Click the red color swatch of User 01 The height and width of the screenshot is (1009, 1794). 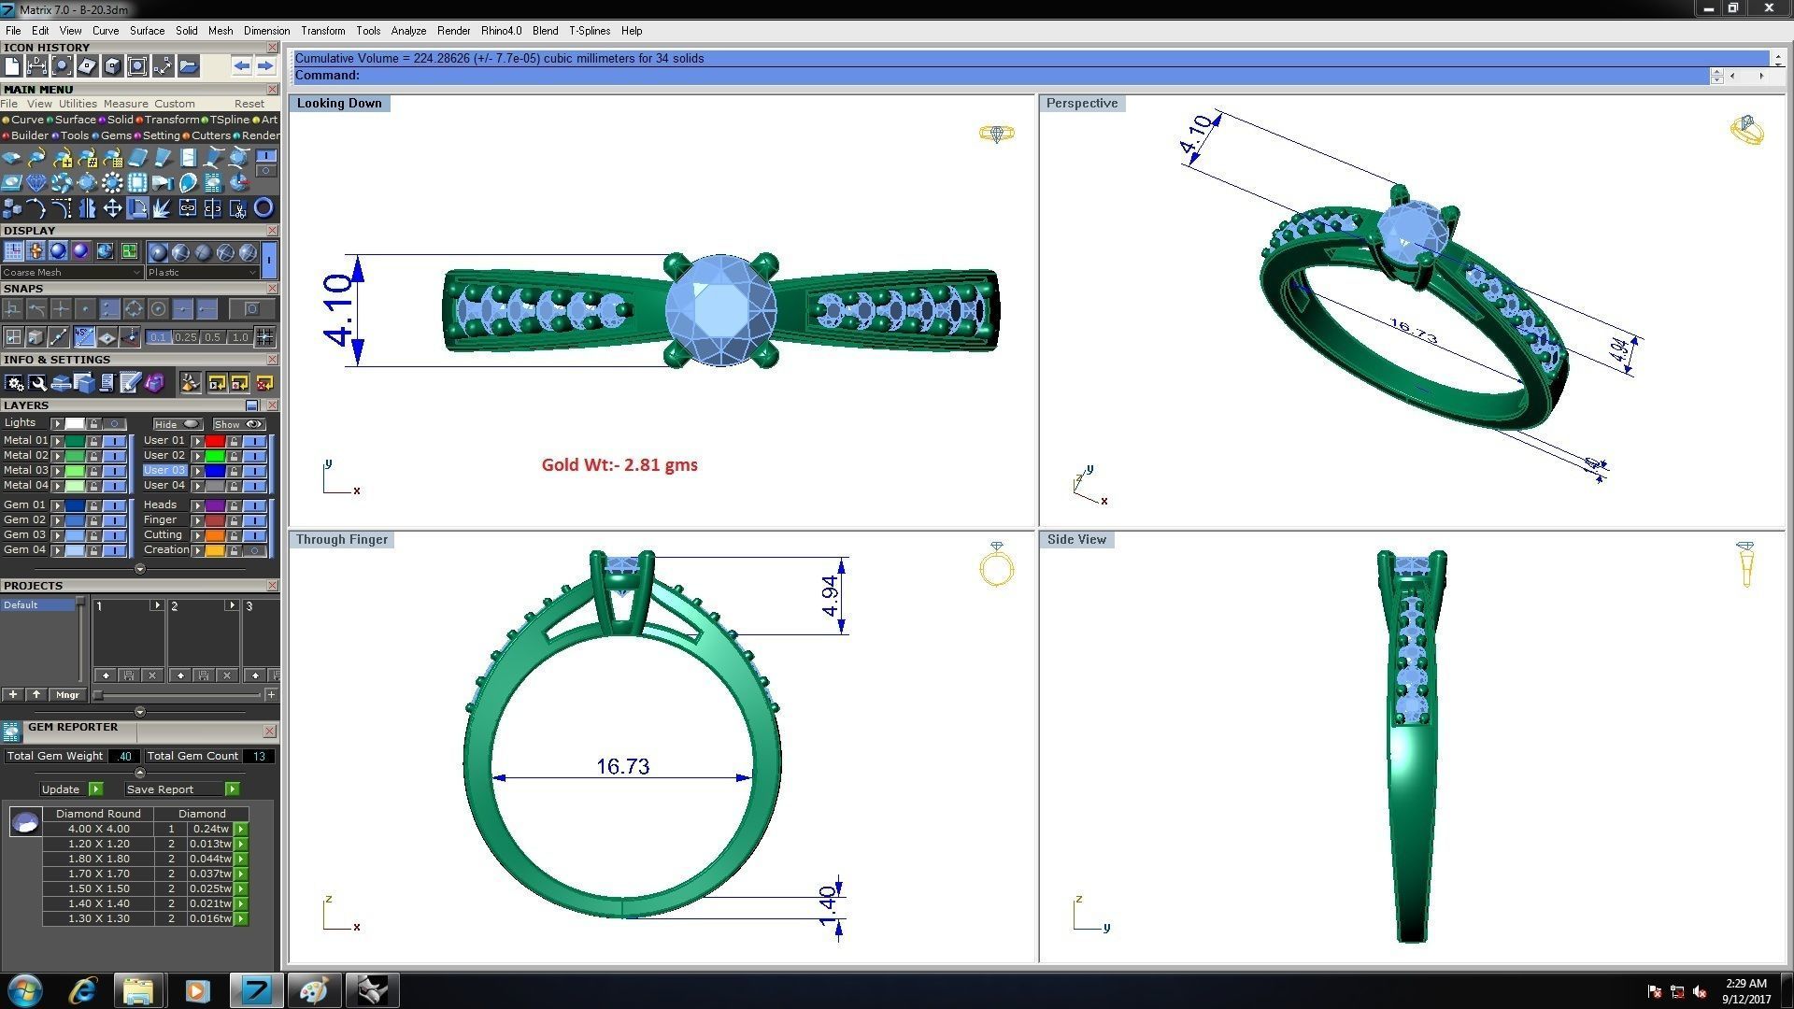tap(215, 441)
